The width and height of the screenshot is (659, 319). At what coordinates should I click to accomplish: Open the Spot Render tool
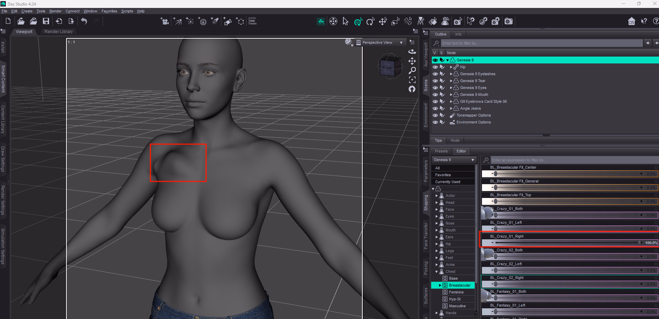[x=458, y=21]
